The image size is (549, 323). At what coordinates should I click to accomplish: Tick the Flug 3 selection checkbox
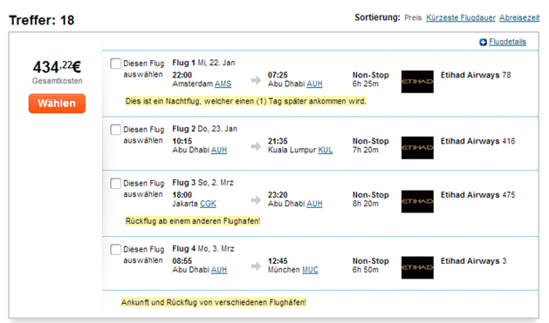pos(115,184)
